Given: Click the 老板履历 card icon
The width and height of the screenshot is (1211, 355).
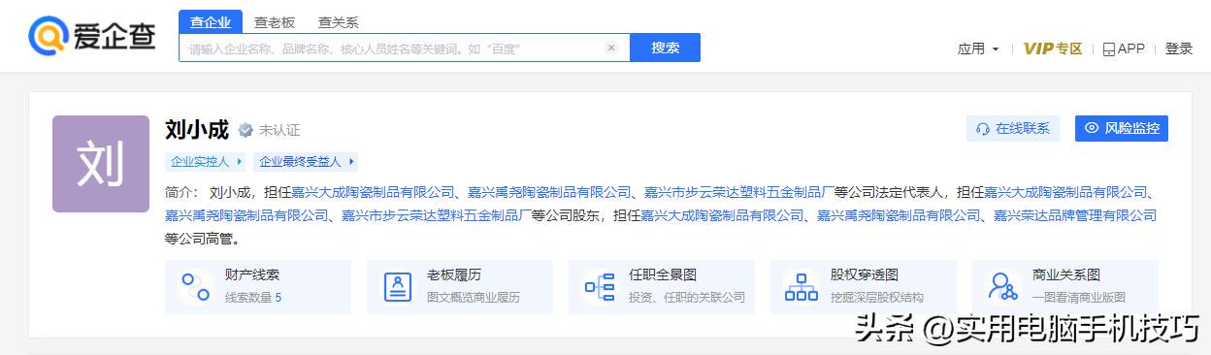Looking at the screenshot, I should 397,286.
